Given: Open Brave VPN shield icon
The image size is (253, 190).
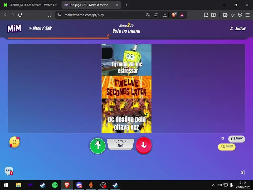Looking at the screenshot, I should coord(240,15).
